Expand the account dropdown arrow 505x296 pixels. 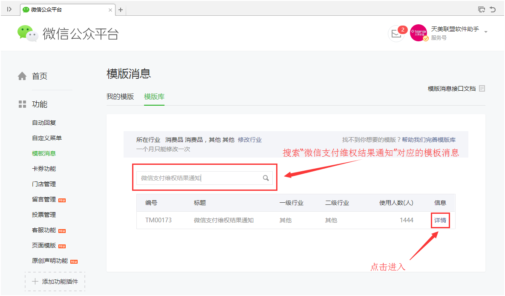[x=486, y=32]
